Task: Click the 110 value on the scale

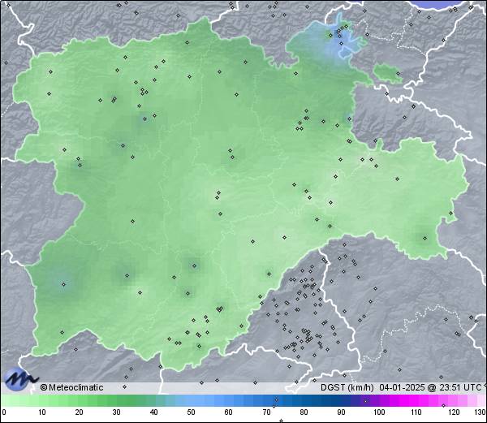Action: 416,412
